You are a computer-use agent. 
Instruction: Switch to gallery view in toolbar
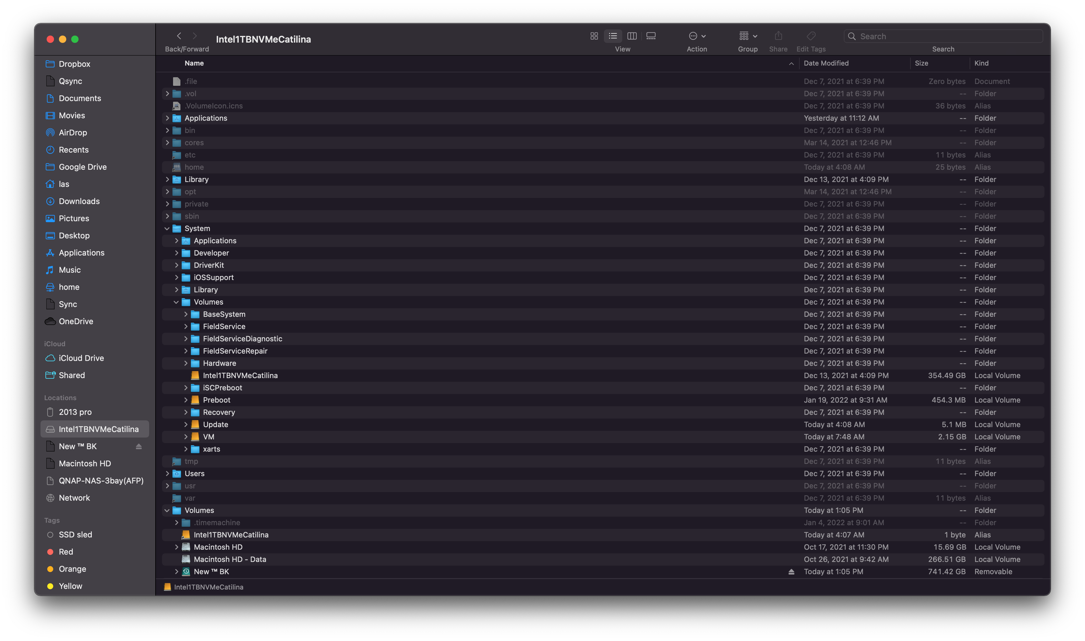pos(651,36)
